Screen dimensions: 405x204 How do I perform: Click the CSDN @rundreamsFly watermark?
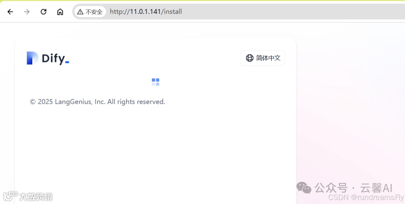[366, 198]
